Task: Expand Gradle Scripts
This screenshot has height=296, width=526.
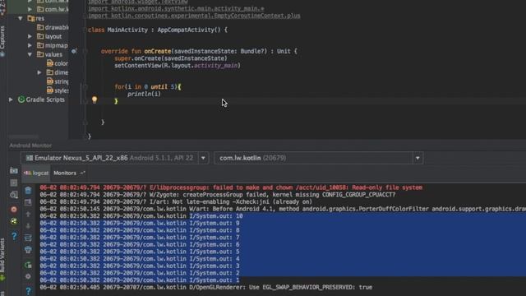Action: (x=11, y=99)
